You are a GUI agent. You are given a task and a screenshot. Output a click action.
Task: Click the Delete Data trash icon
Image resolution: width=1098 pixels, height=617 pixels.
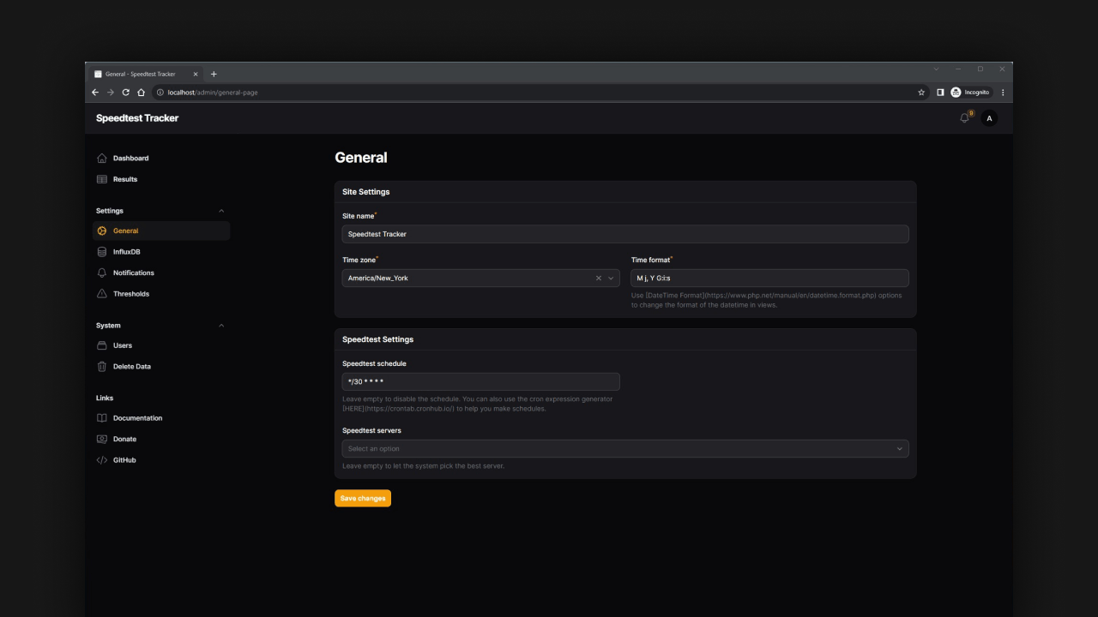click(x=102, y=367)
